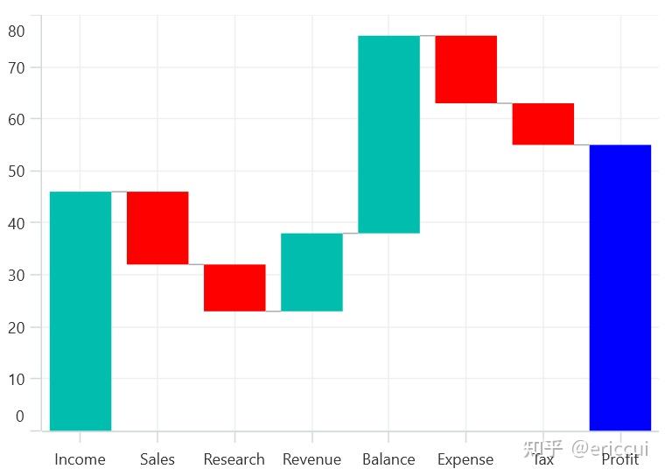Select the teal Revenue bar
665x476 pixels.
(x=311, y=272)
